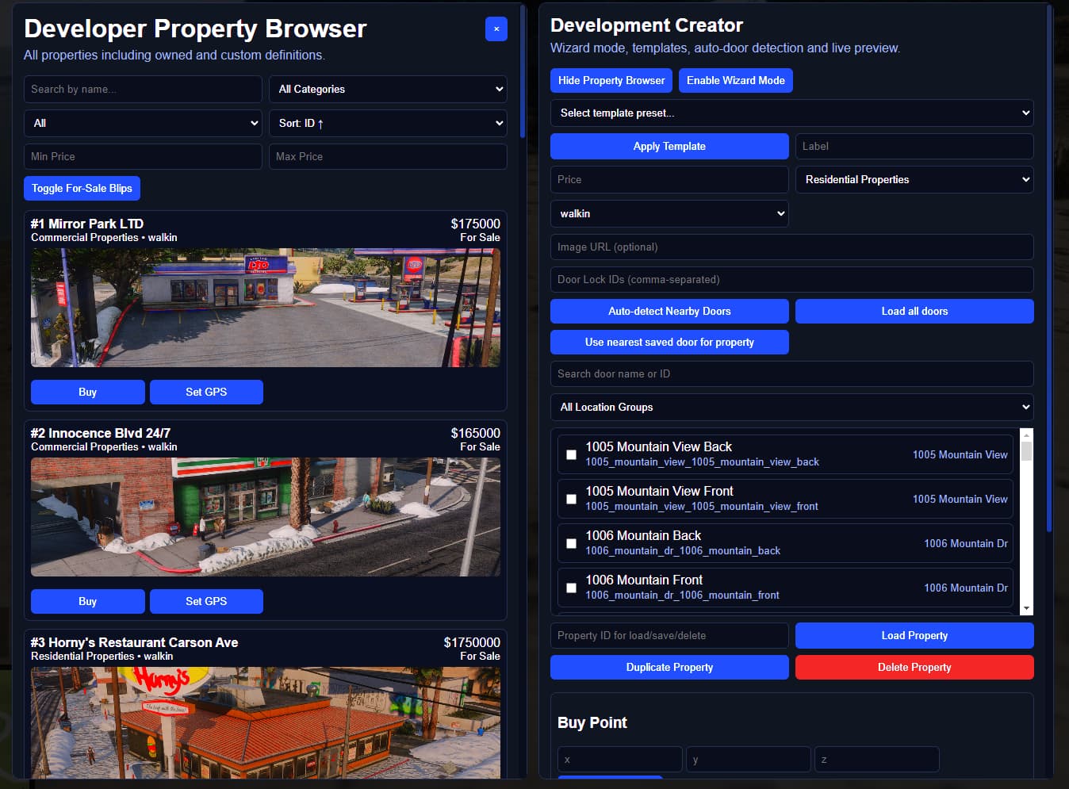Open the Mirror Park LTD property thumbnail

266,308
